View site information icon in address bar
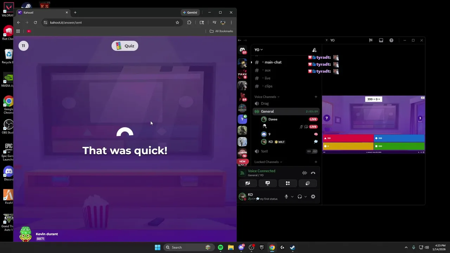This screenshot has height=253, width=450. click(45, 22)
